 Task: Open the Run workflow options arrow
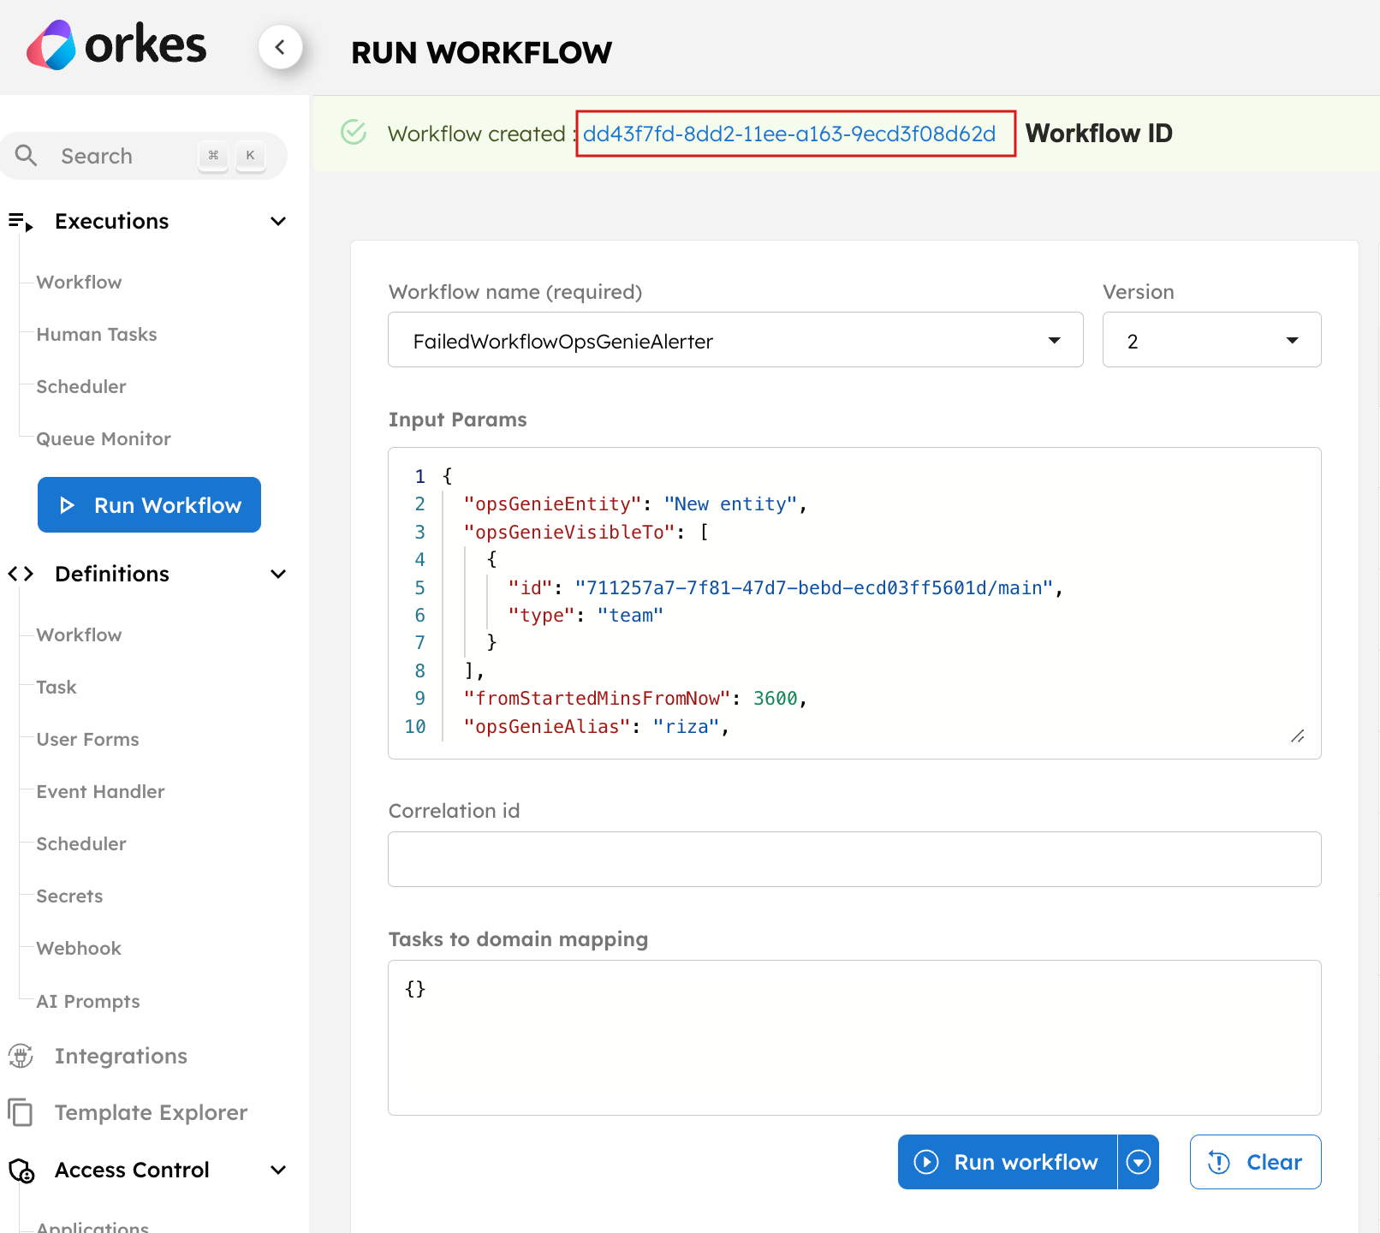[x=1138, y=1162]
